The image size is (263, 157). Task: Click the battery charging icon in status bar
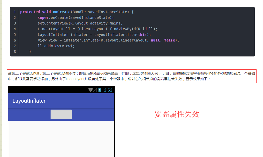[x=100, y=90]
